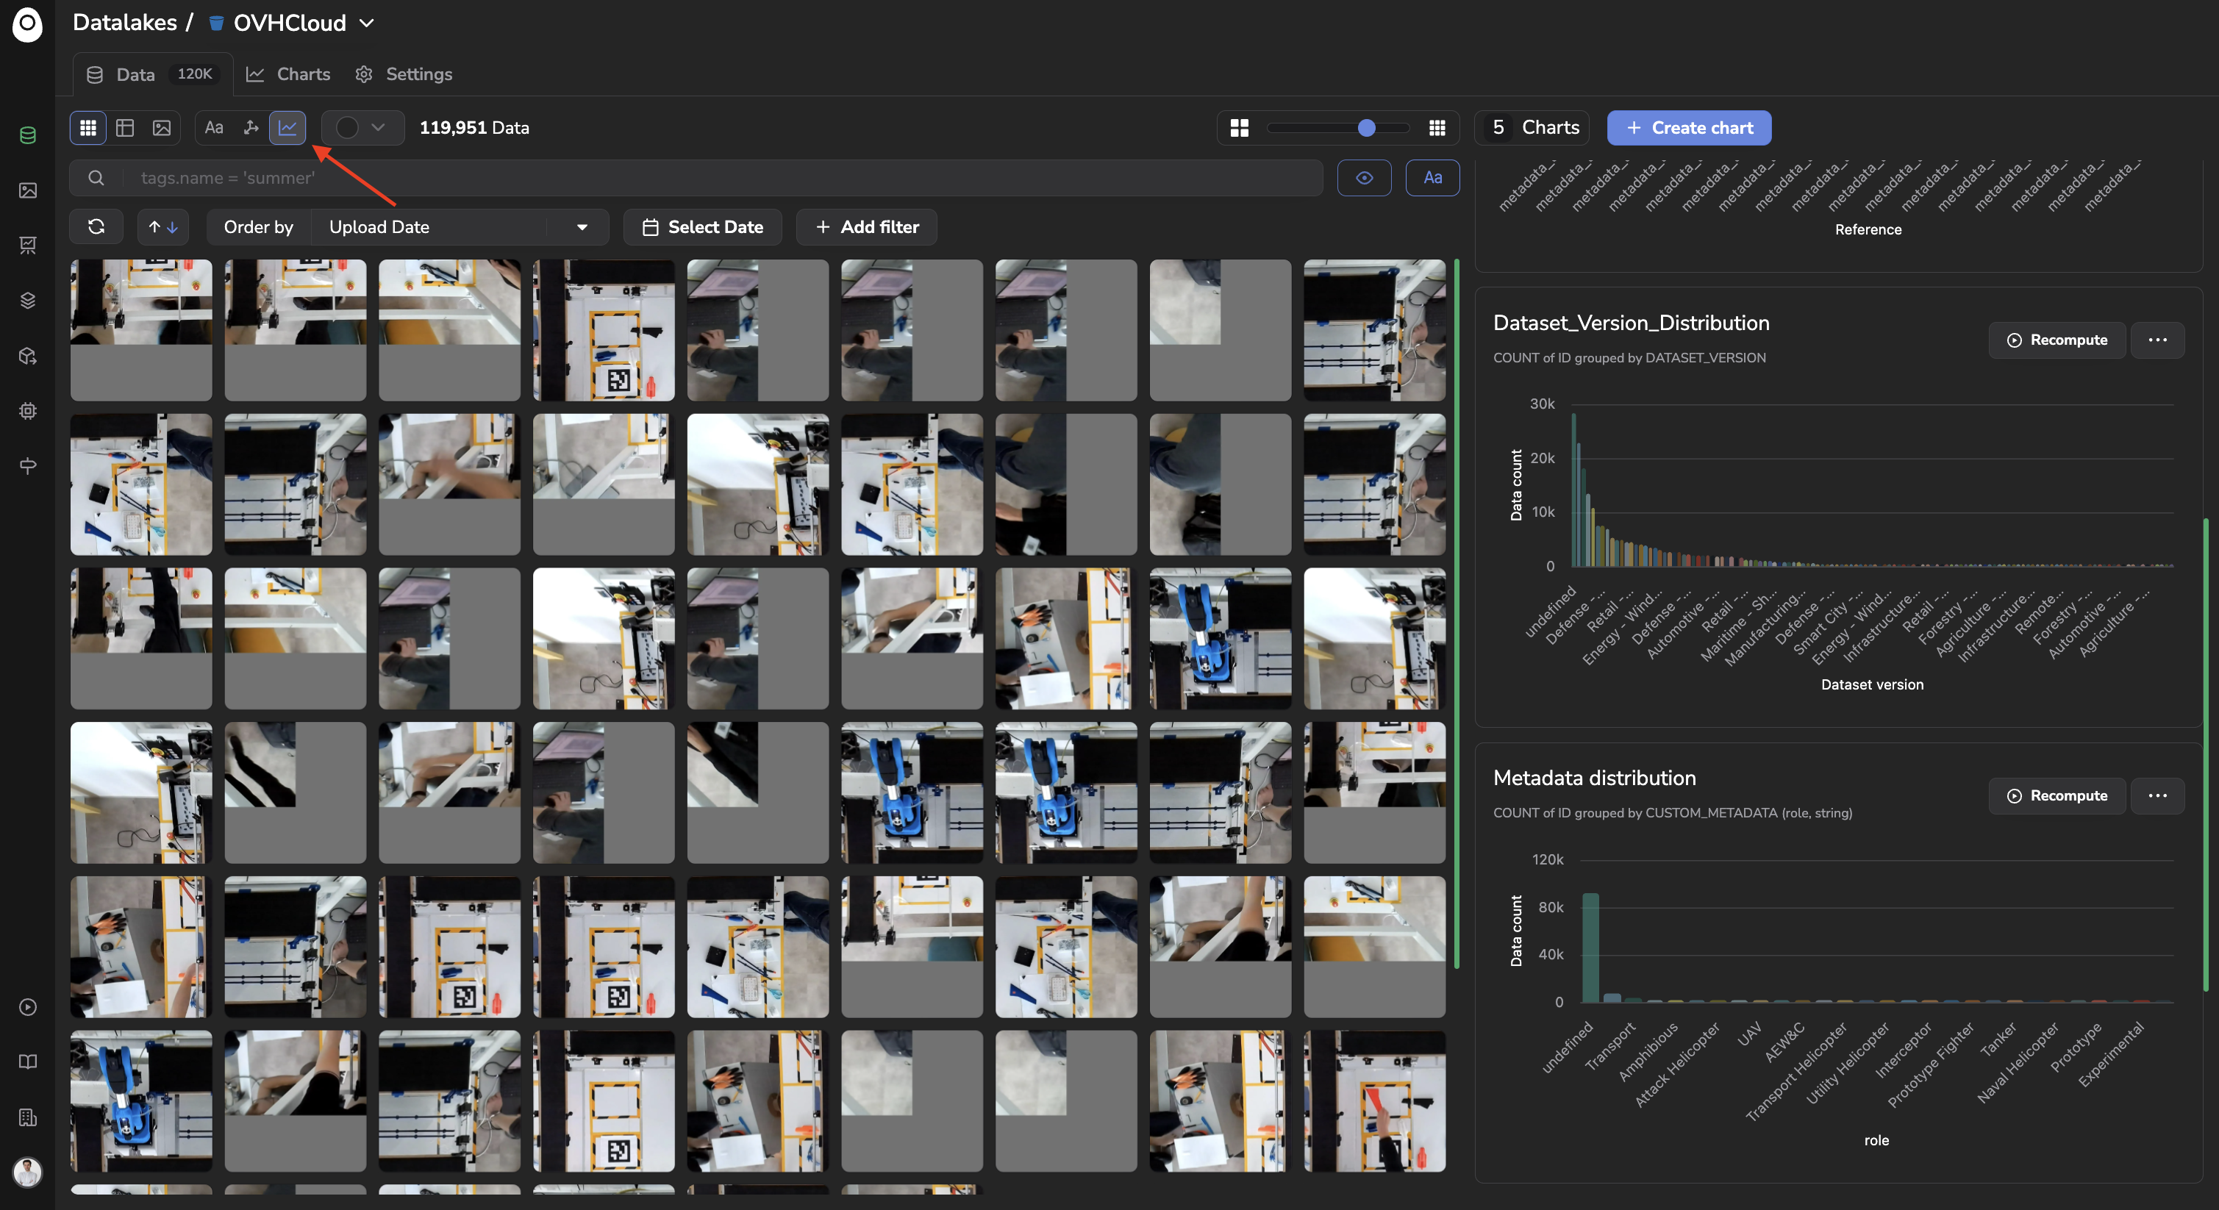Click the 'Order by' label
The height and width of the screenshot is (1210, 2219).
pos(258,226)
